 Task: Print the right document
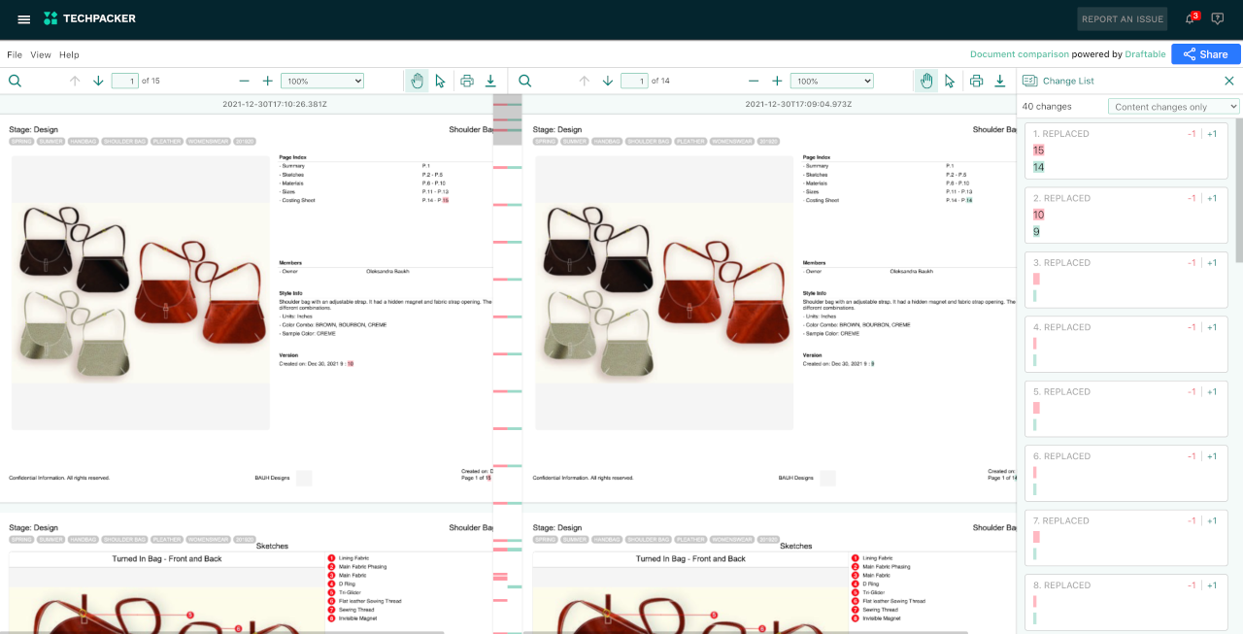click(x=977, y=81)
